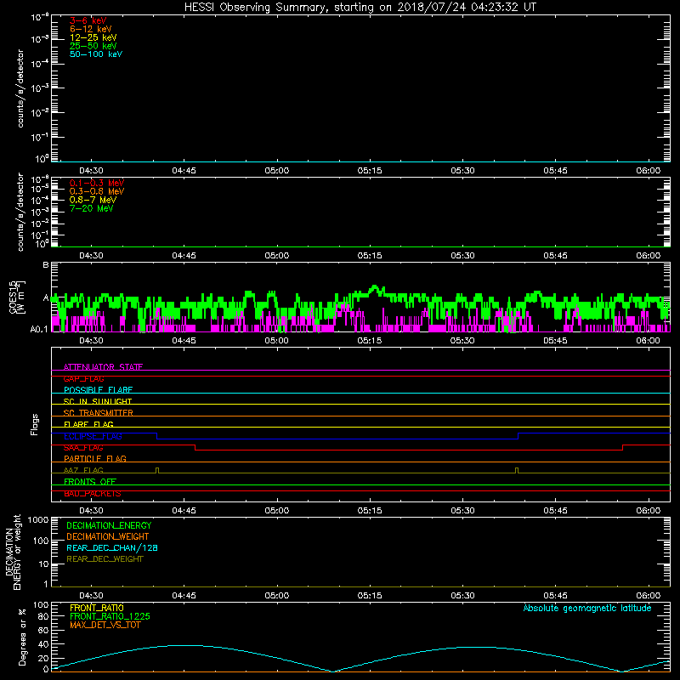
Task: Click the POSSIBLE_FLARE flag label
Action: point(98,390)
